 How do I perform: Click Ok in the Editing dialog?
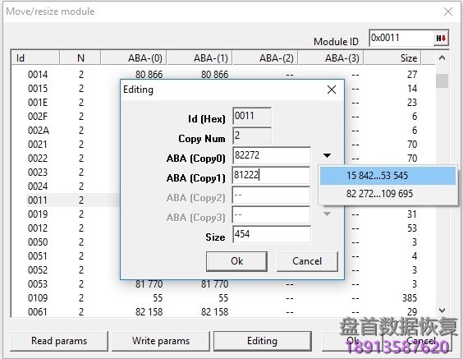(x=236, y=261)
